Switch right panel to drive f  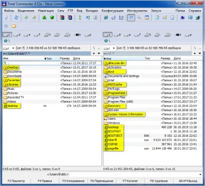[x=137, y=35]
